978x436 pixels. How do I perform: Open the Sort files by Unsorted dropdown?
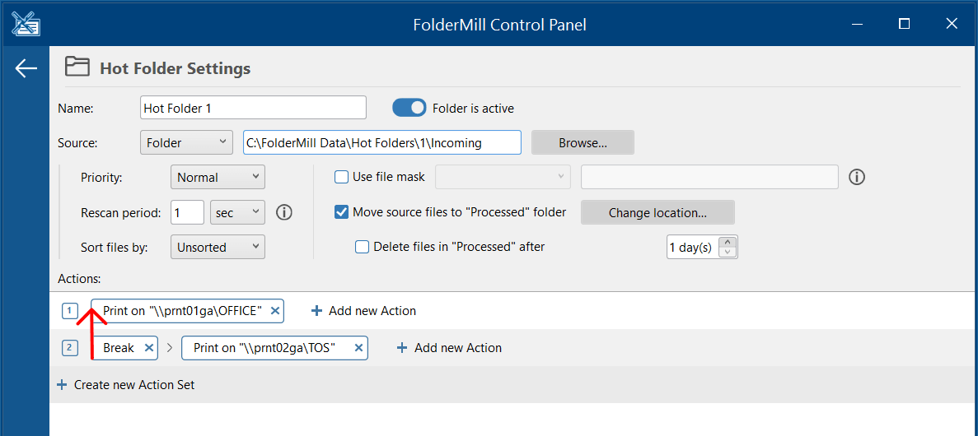point(218,248)
